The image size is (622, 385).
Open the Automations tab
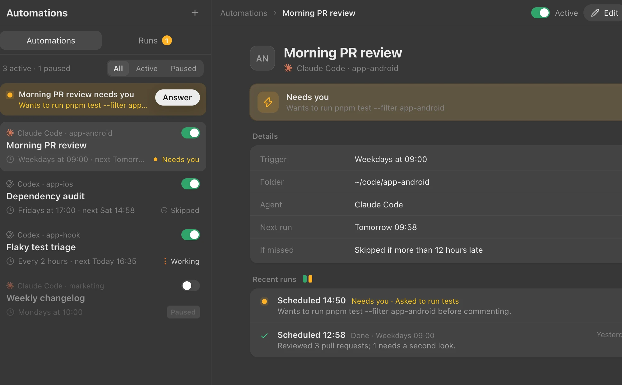tap(51, 40)
